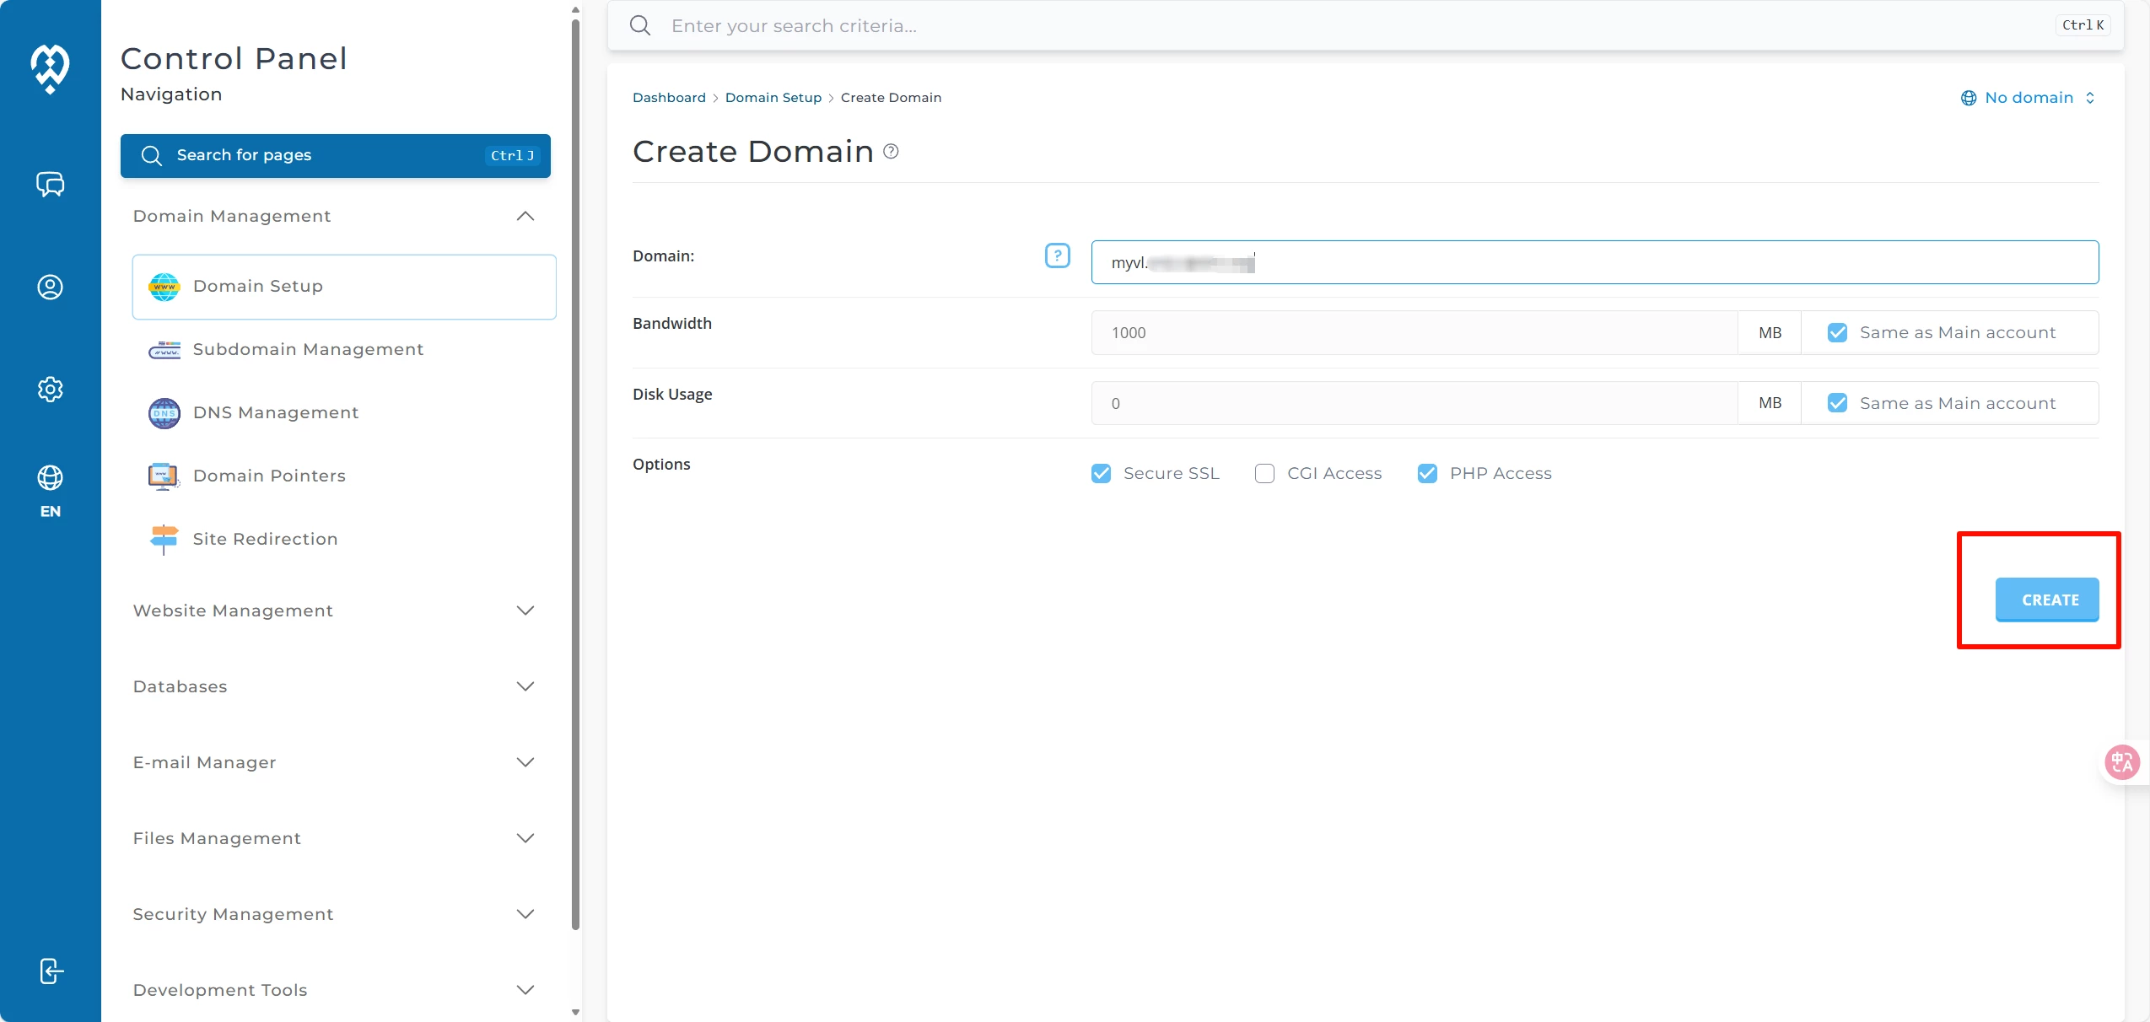Image resolution: width=2150 pixels, height=1022 pixels.
Task: Click the navigation panel vertical scrollbar
Action: click(x=575, y=472)
